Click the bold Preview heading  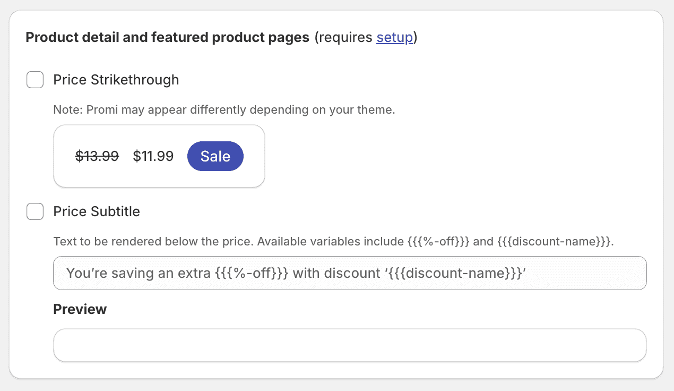(80, 309)
